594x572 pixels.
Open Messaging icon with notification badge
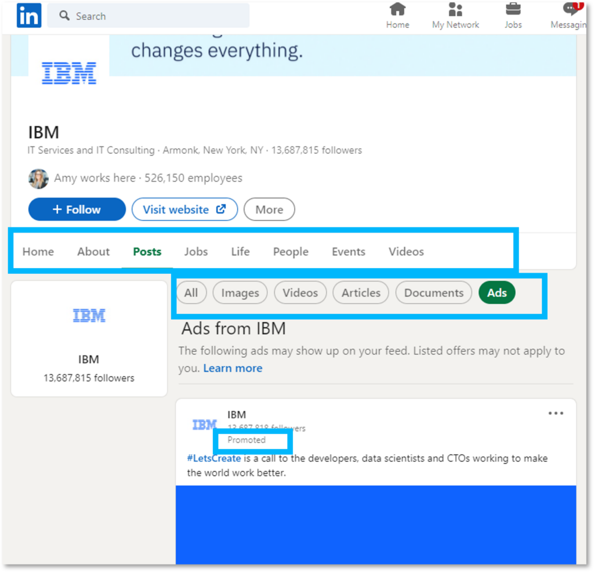point(572,9)
